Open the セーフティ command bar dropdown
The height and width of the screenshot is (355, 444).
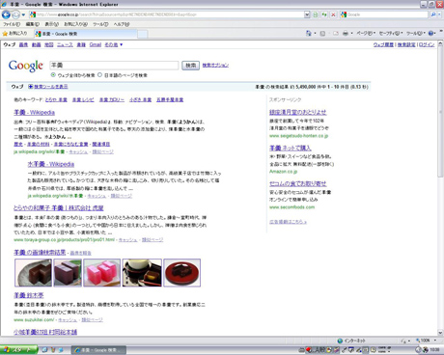(x=391, y=34)
